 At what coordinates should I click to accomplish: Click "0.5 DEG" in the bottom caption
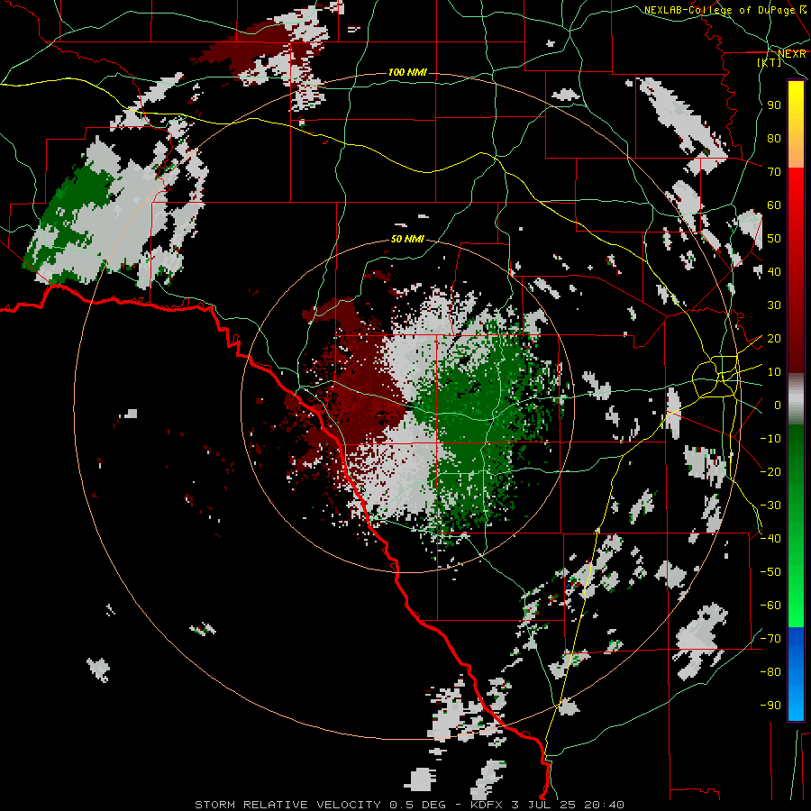pyautogui.click(x=417, y=805)
